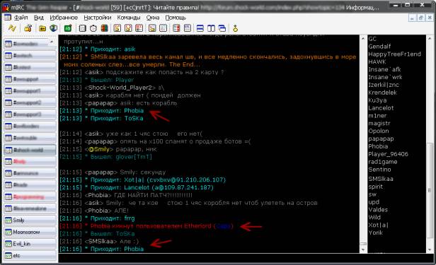Open the channels list globe icon
The height and width of the screenshot is (265, 436).
tap(53, 28)
